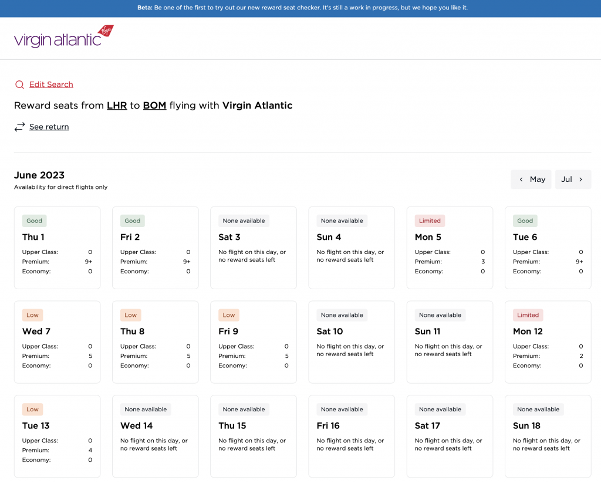The image size is (601, 484).
Task: Navigate forward to Jul availability
Action: pyautogui.click(x=572, y=180)
